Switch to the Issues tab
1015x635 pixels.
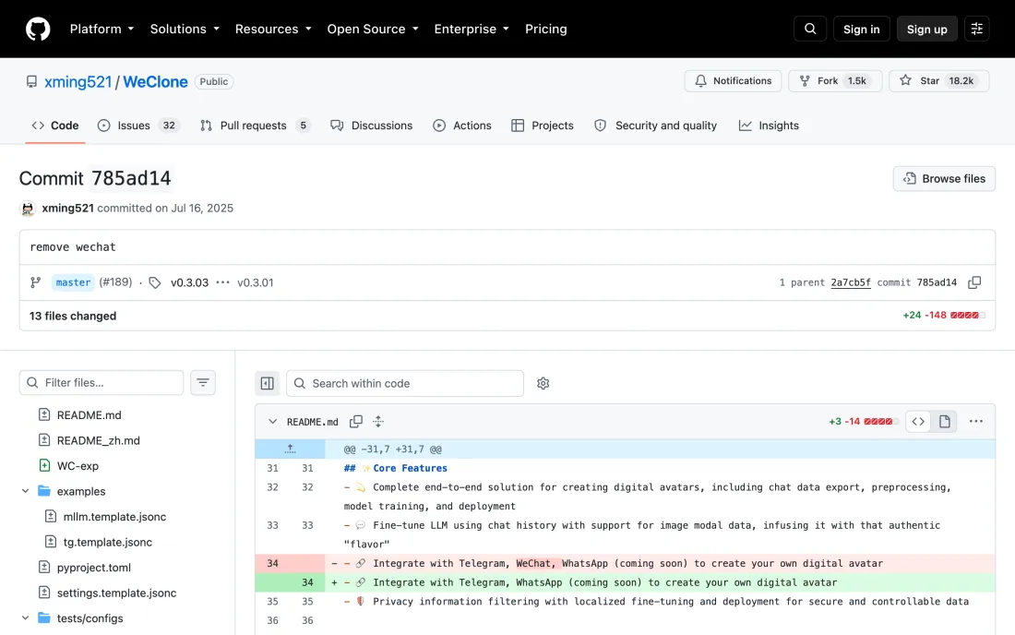point(138,126)
